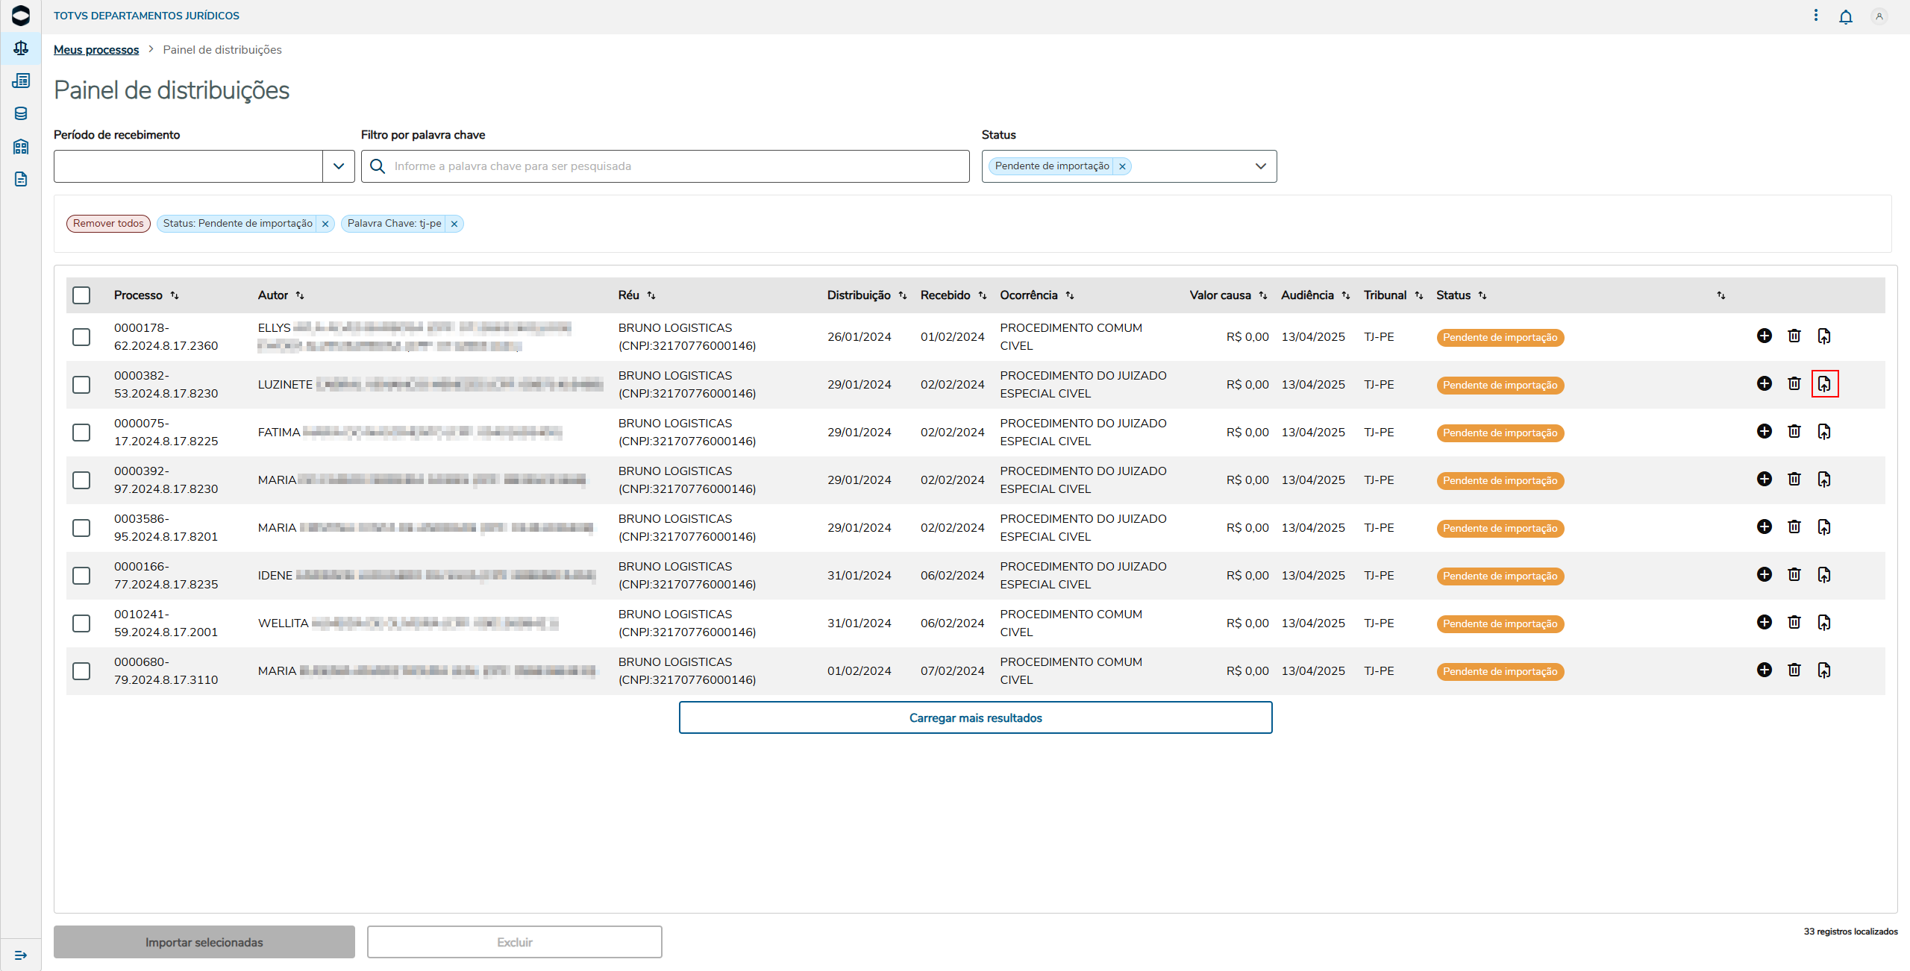Select checkbox for process 0010241-59.2024.8.17.2001
Screen dimensions: 1910x971
point(81,623)
